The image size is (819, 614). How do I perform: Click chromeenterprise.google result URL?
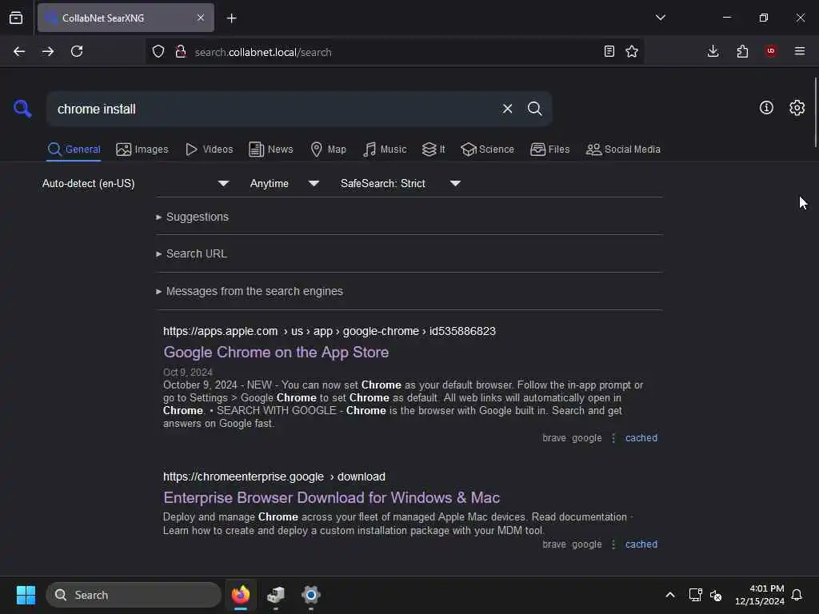[274, 476]
